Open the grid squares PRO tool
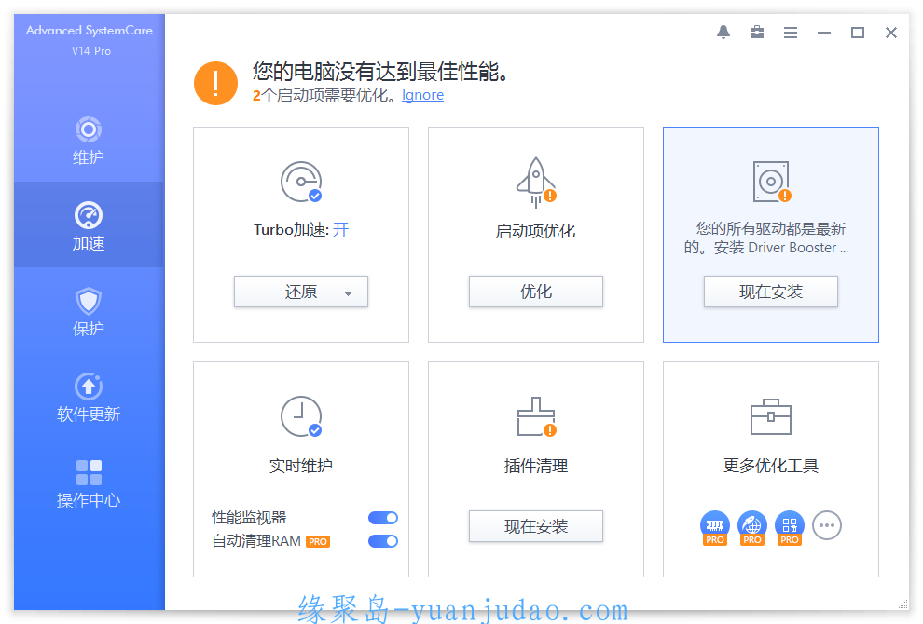Viewport: 923px width, 624px height. pyautogui.click(x=790, y=527)
